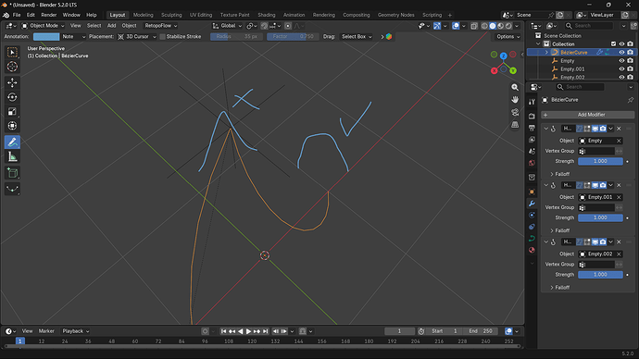639x359 pixels.
Task: Toggle proportional editing in header
Action: click(x=288, y=26)
